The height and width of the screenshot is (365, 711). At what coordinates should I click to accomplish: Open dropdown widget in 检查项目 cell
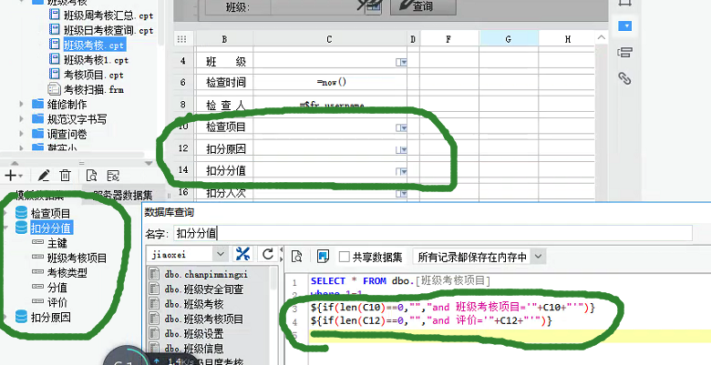pyautogui.click(x=401, y=128)
